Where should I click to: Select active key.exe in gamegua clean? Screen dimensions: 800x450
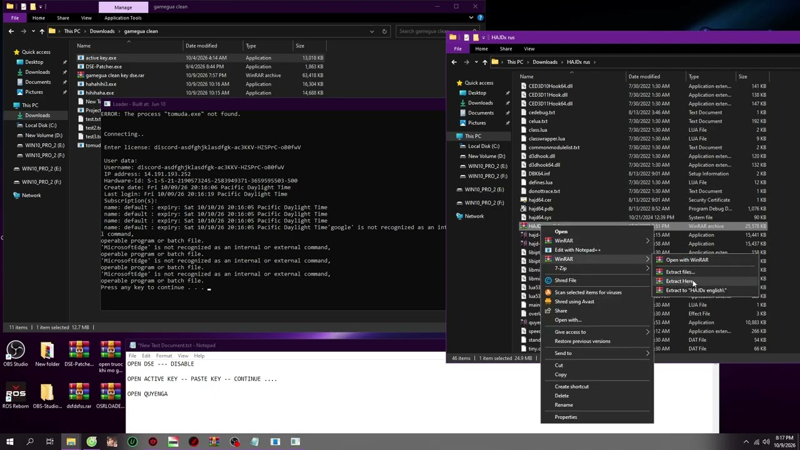pos(200,58)
